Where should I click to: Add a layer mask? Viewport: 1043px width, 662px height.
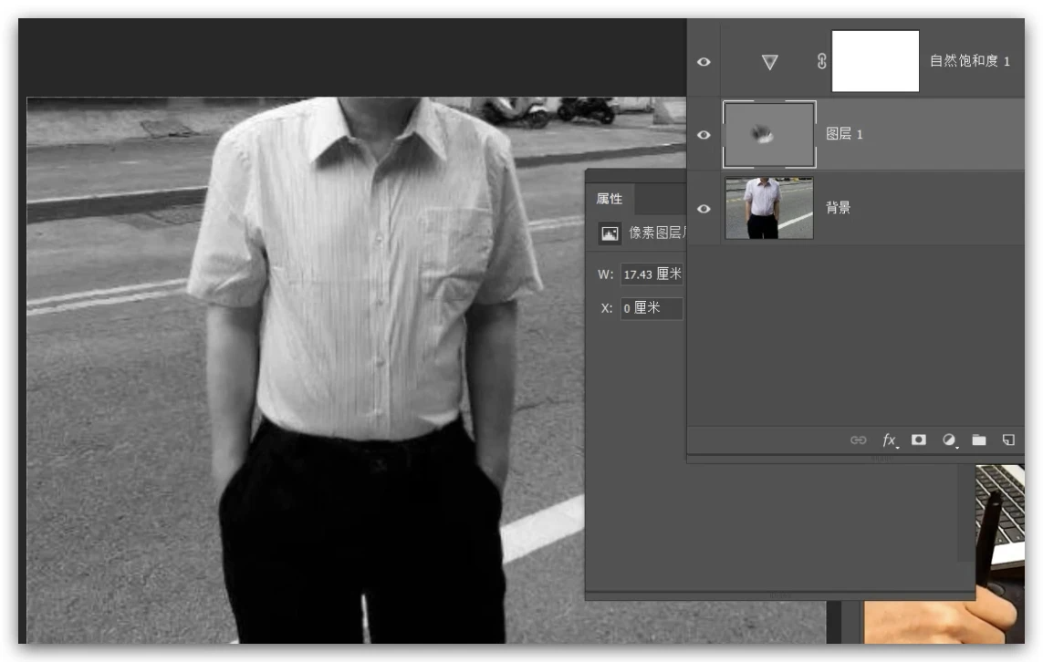tap(919, 440)
